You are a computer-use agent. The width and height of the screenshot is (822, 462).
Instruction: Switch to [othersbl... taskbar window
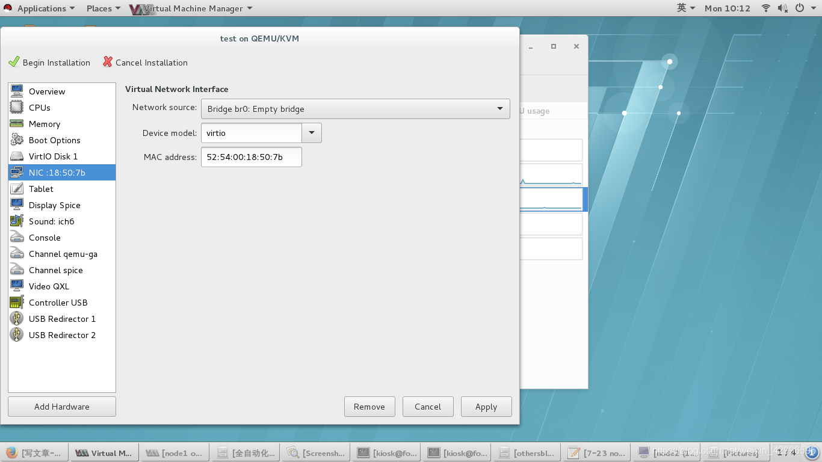(x=527, y=453)
